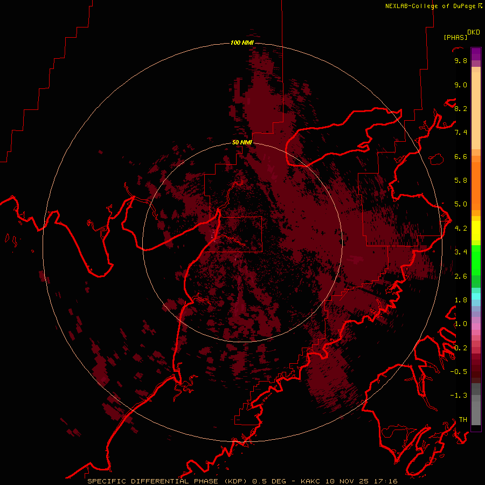Click the 9.8 value on color scale
Screen dimensions: 485x485
461,61
